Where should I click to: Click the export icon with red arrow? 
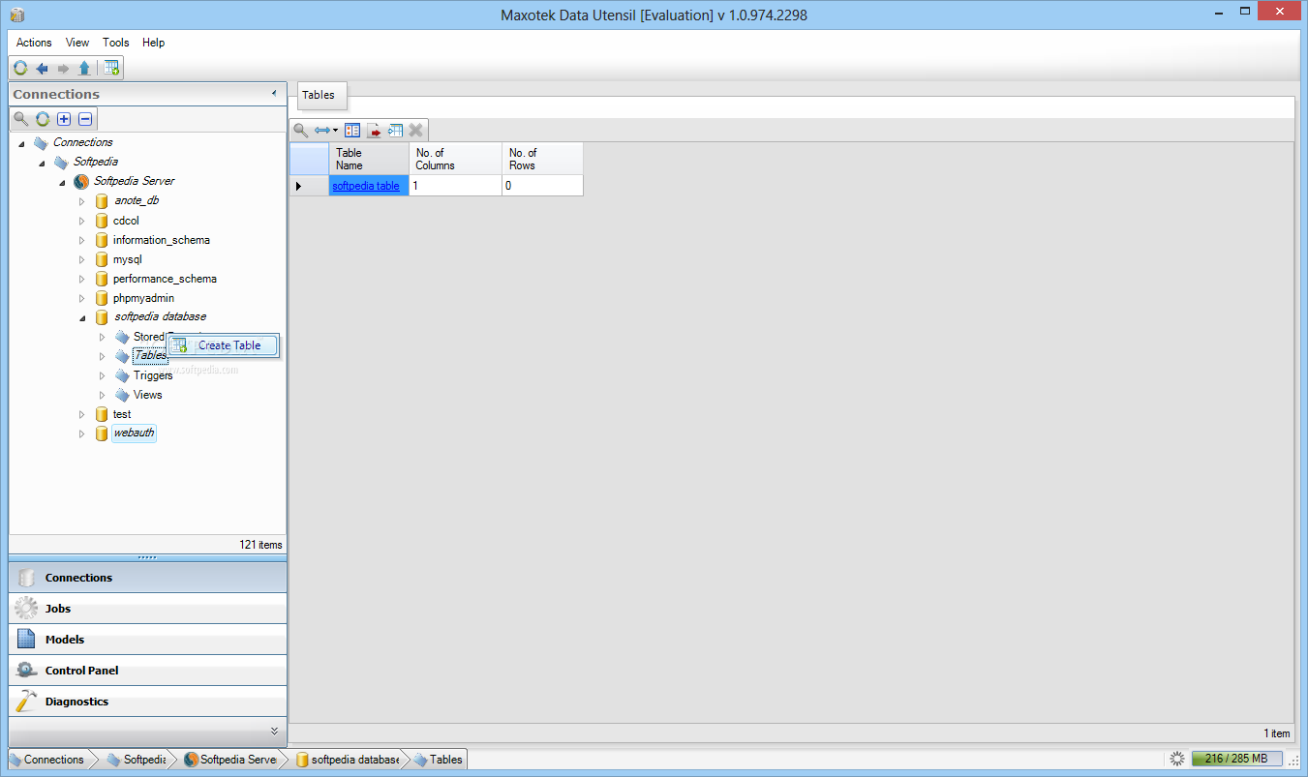pyautogui.click(x=374, y=131)
